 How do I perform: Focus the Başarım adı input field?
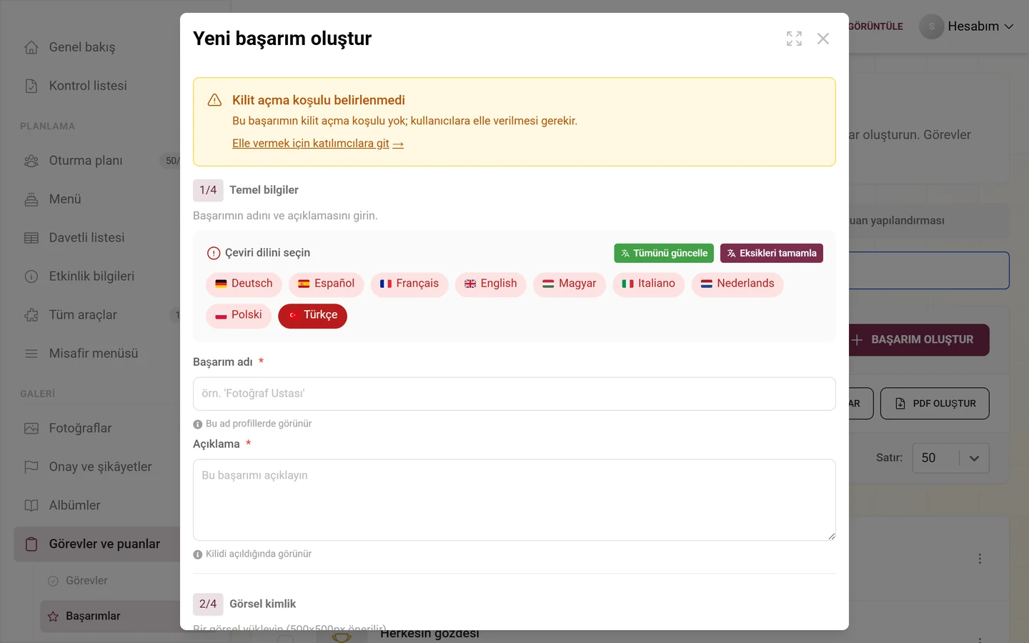pyautogui.click(x=514, y=394)
